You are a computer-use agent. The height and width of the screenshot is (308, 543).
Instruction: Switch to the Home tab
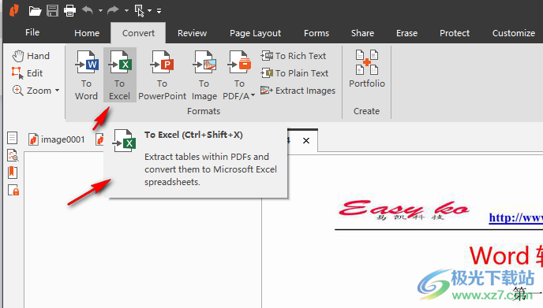[87, 33]
